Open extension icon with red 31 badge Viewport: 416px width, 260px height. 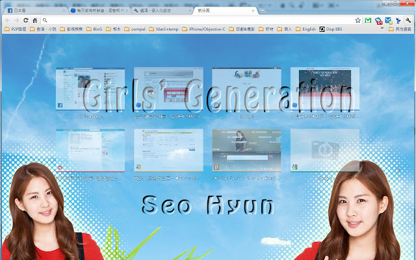378,21
